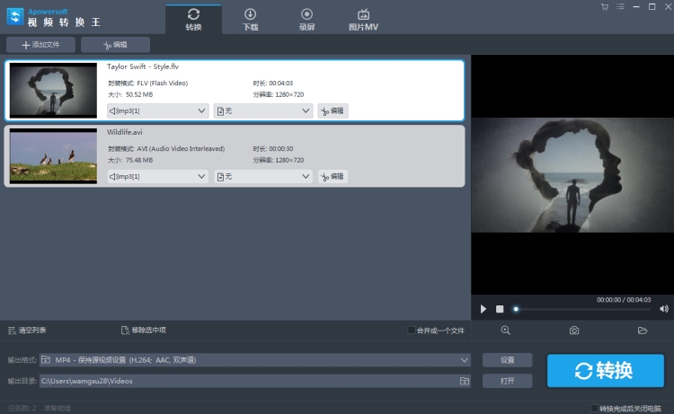Viewport: 674px width, 414px height.
Task: Open the Screen Record (录屏) tab
Action: 307,20
